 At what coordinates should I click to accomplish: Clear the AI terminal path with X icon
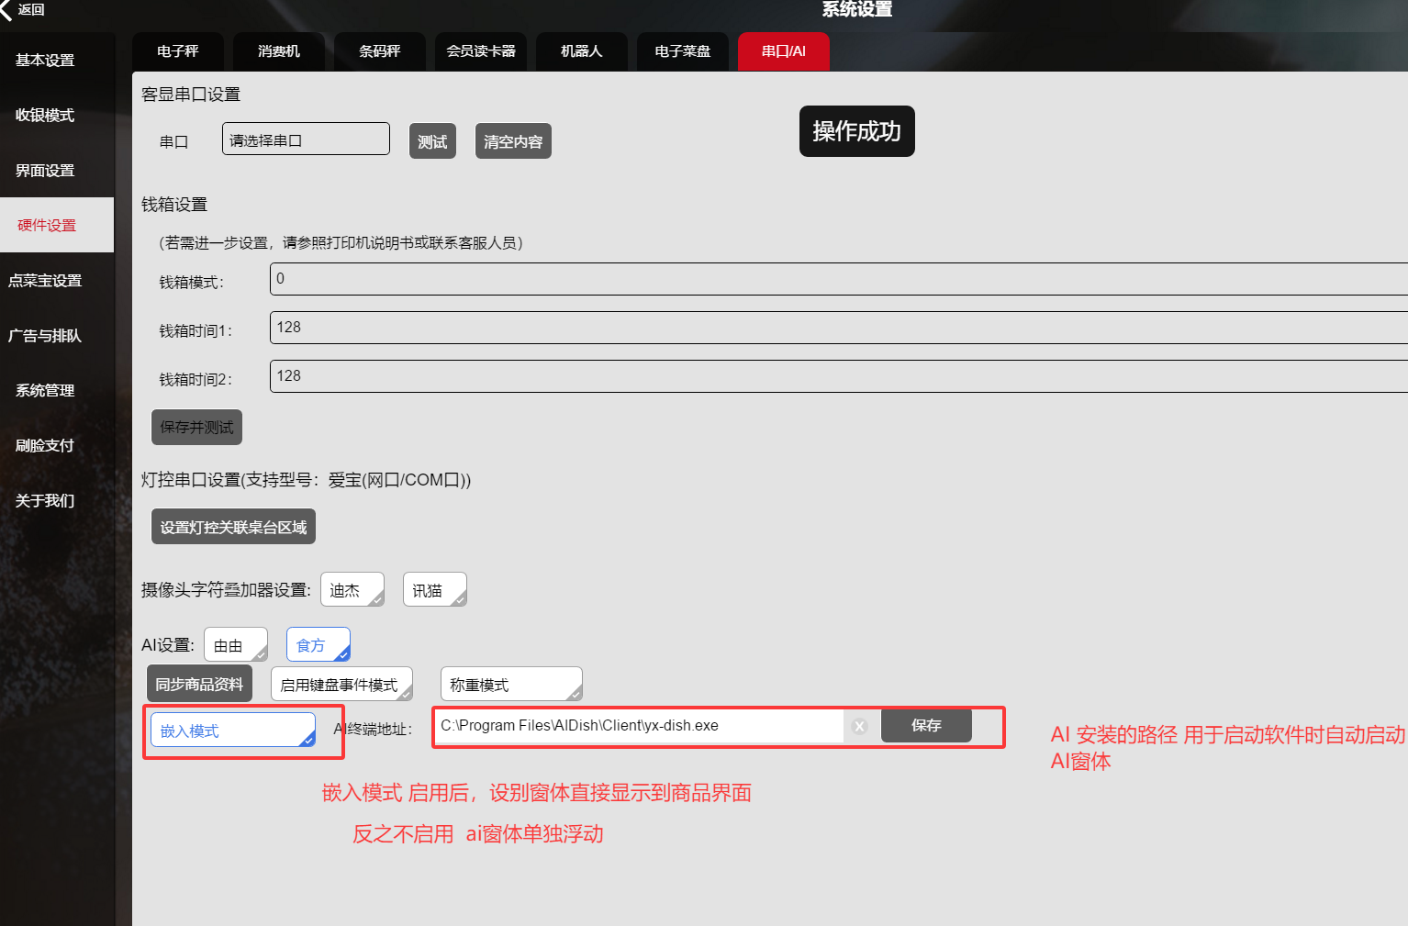[859, 726]
